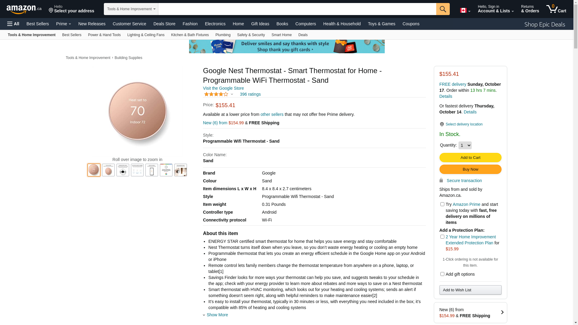Expand Show More in About this item

[x=217, y=315]
